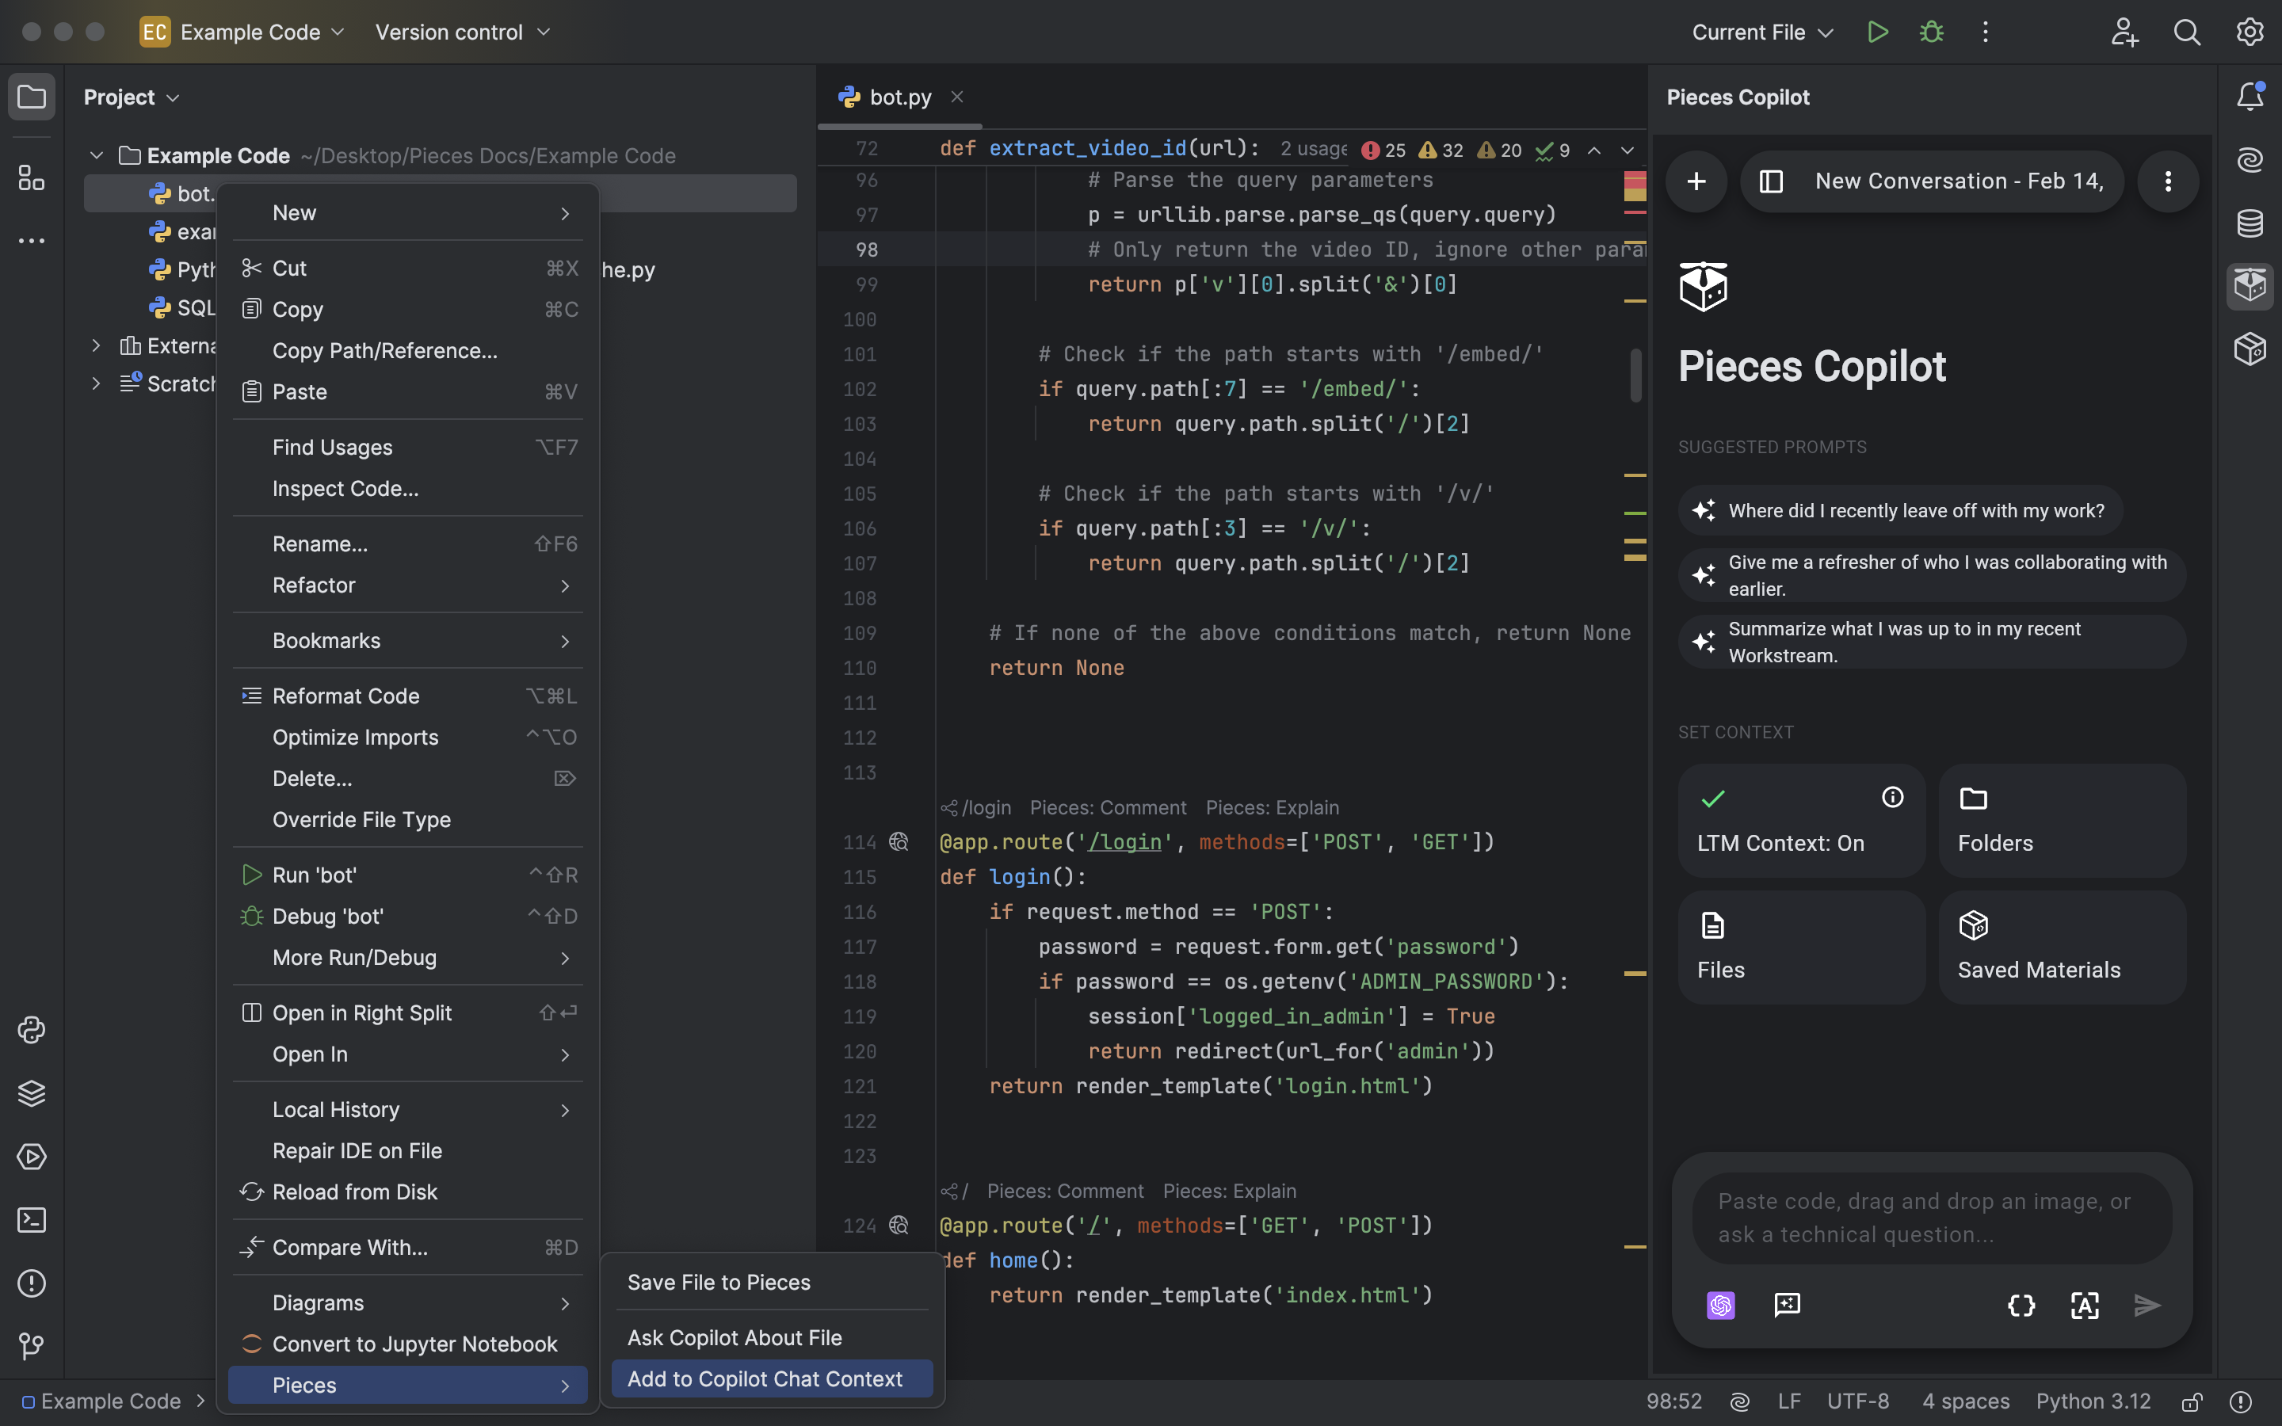Choose the Copilot LLM model purple icon
The width and height of the screenshot is (2282, 1426).
pos(1721,1306)
